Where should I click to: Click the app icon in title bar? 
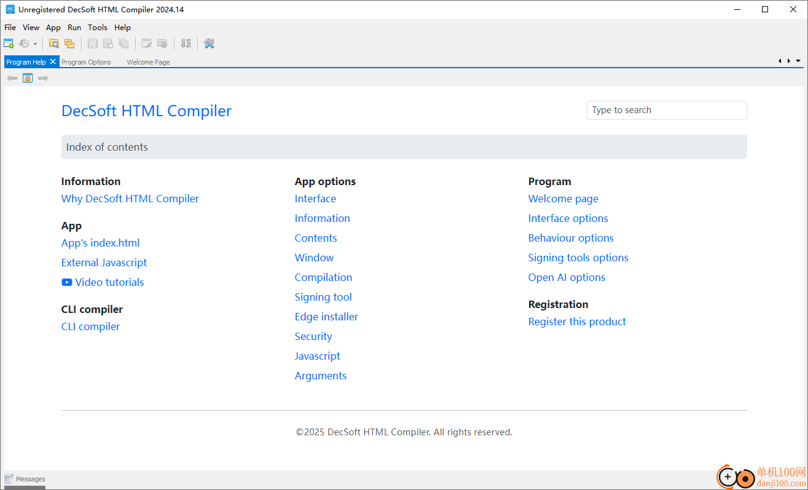[10, 9]
